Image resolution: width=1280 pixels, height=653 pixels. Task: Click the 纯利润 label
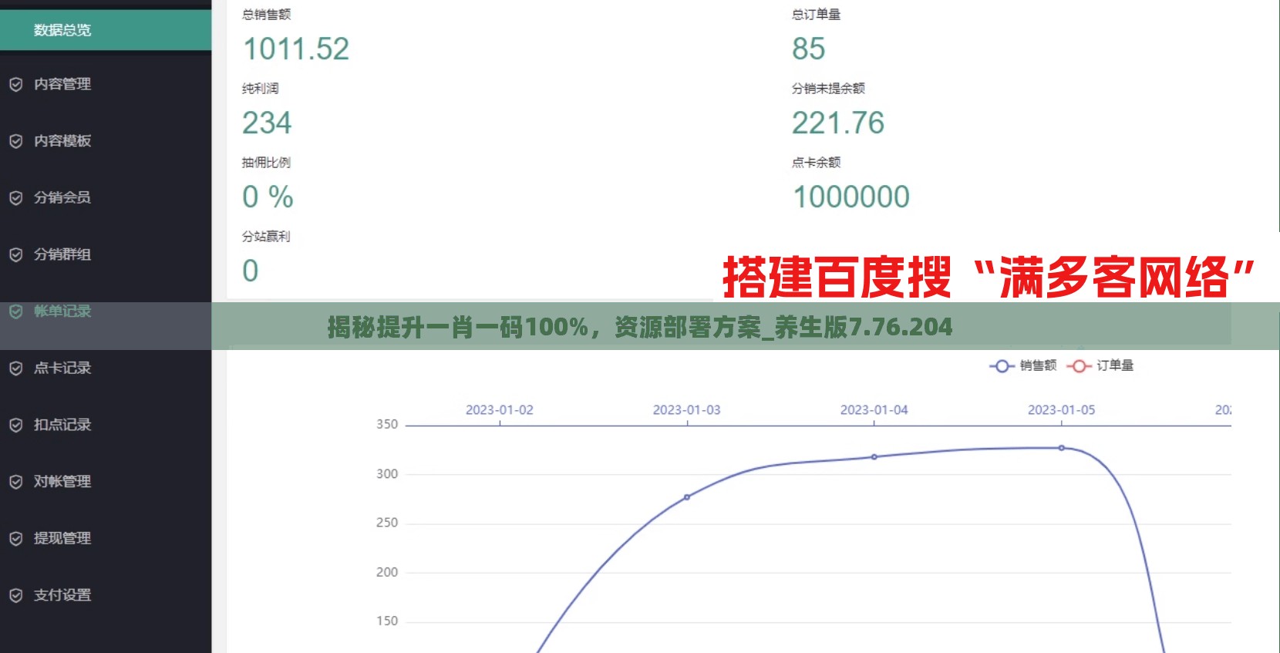(261, 89)
